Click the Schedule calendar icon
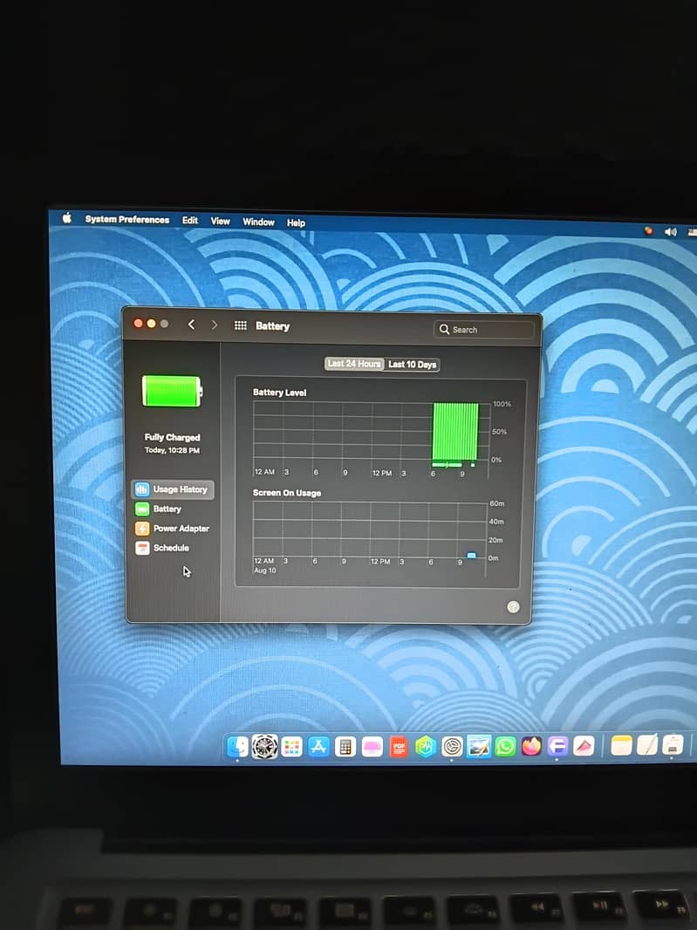Viewport: 697px width, 930px height. tap(142, 548)
